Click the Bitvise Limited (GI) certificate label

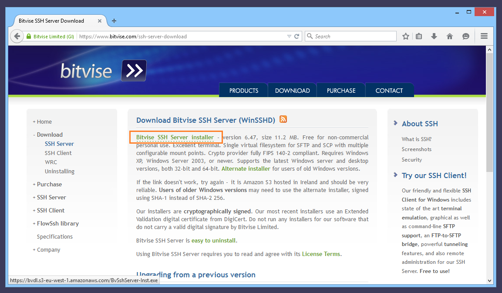click(x=54, y=37)
